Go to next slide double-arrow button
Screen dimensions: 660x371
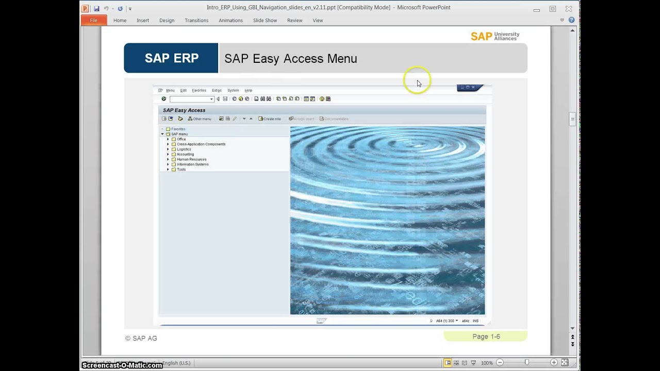coord(572,344)
